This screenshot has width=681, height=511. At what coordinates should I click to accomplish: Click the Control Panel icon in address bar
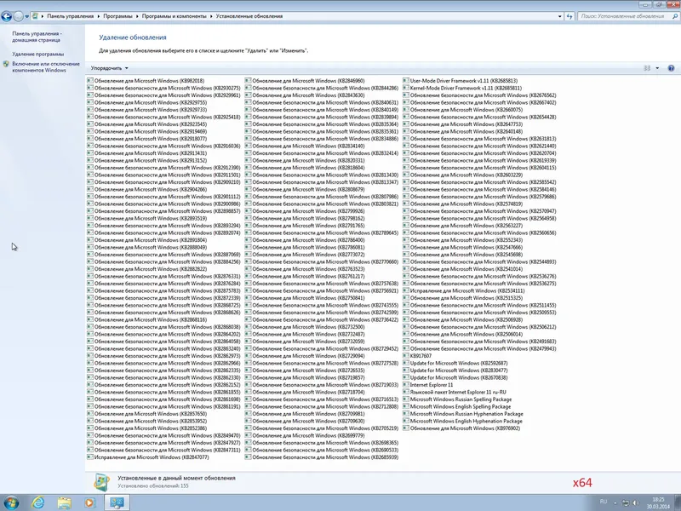(35, 16)
